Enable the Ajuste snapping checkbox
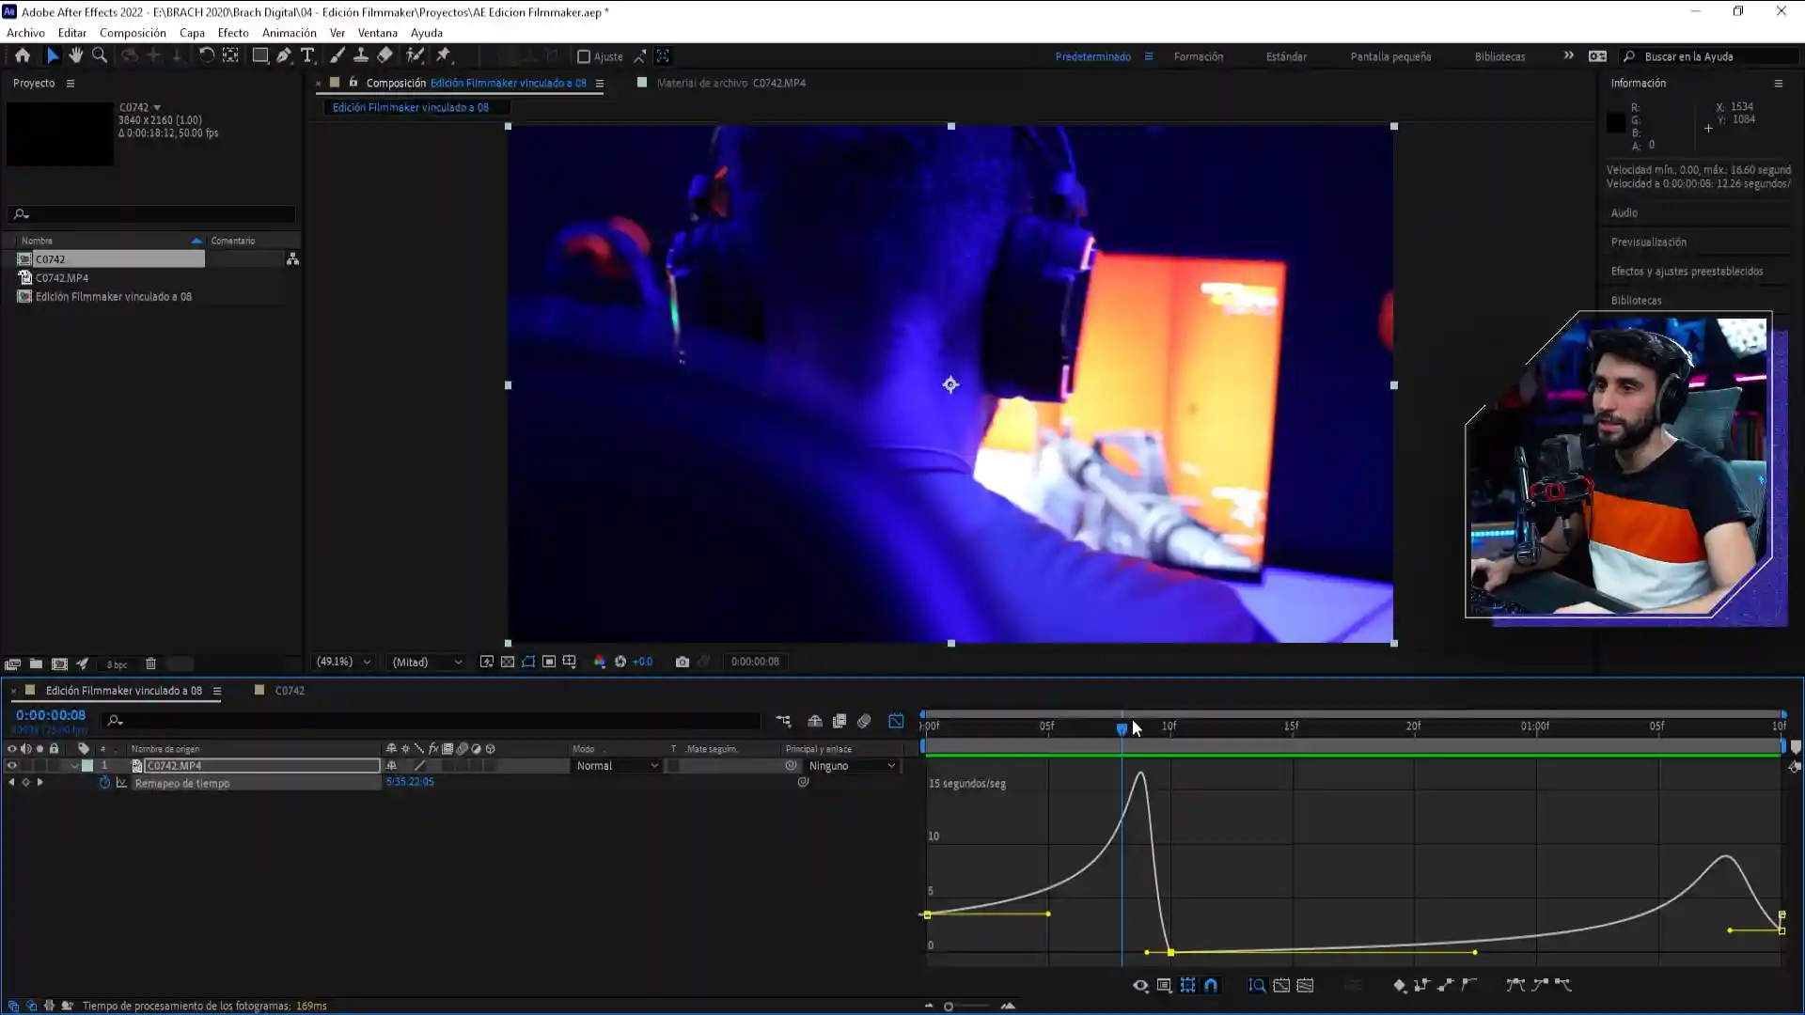Screen dimensions: 1805x1015 tap(583, 56)
